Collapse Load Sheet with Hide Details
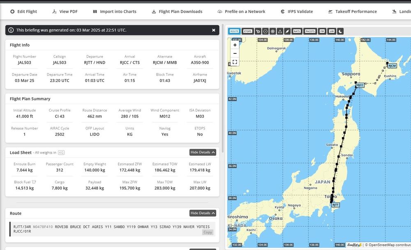The height and width of the screenshot is (250, 411). (x=203, y=152)
